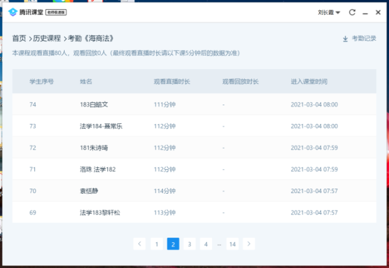Image resolution: width=389 pixels, height=268 pixels.
Task: Minimize the Tencent Classroom window
Action: coord(366,12)
